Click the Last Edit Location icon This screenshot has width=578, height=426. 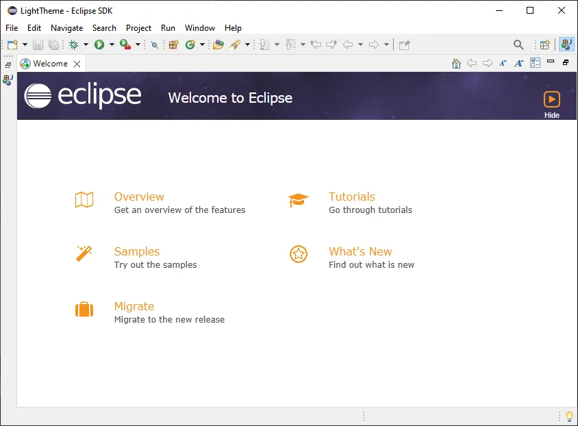(316, 45)
